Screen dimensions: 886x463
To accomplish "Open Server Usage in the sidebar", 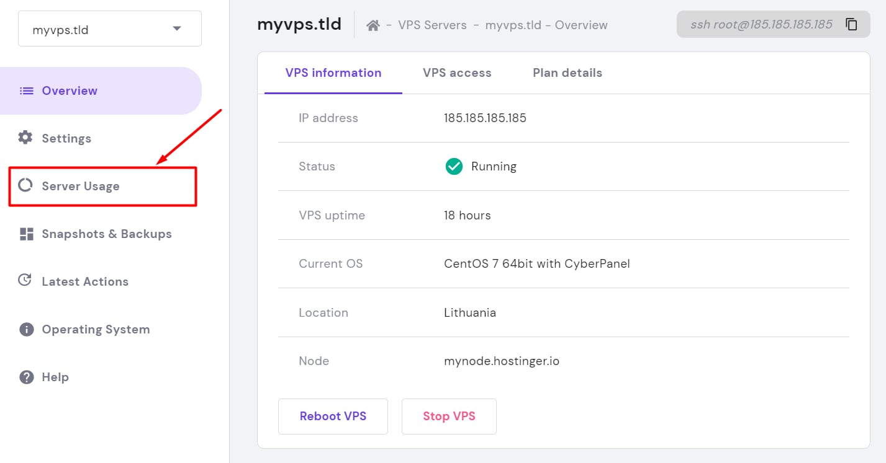I will pos(81,186).
